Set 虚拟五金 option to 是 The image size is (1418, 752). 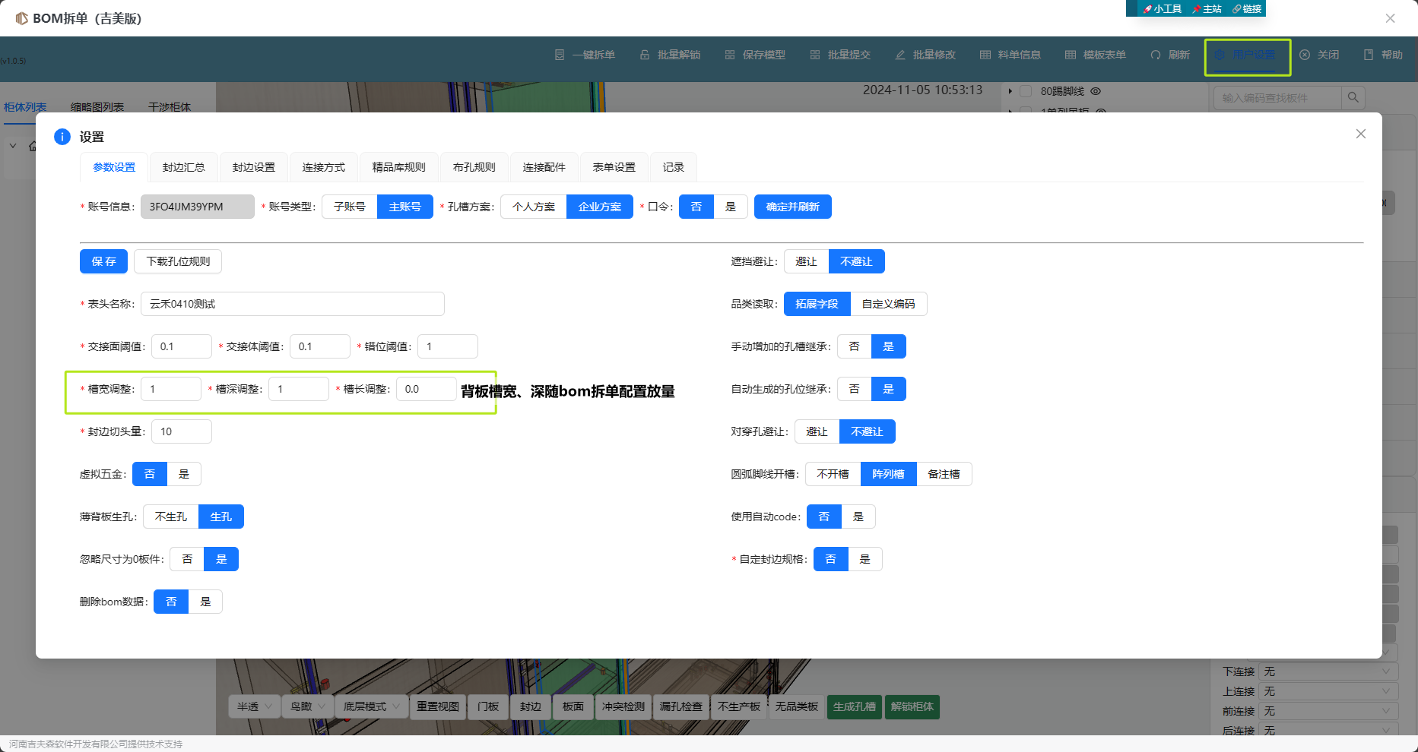tap(184, 474)
